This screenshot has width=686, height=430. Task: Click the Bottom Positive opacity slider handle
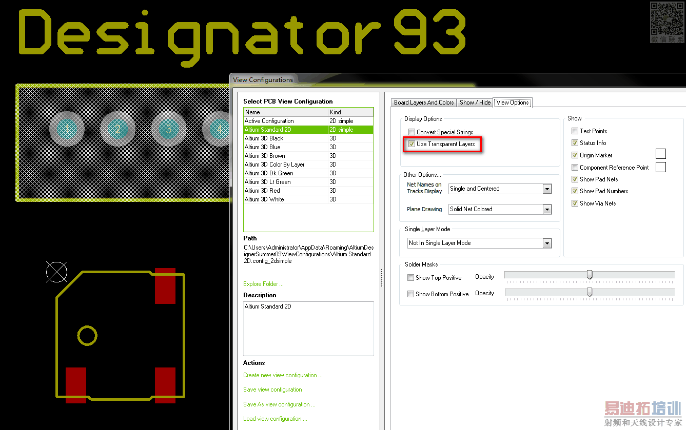pos(590,292)
